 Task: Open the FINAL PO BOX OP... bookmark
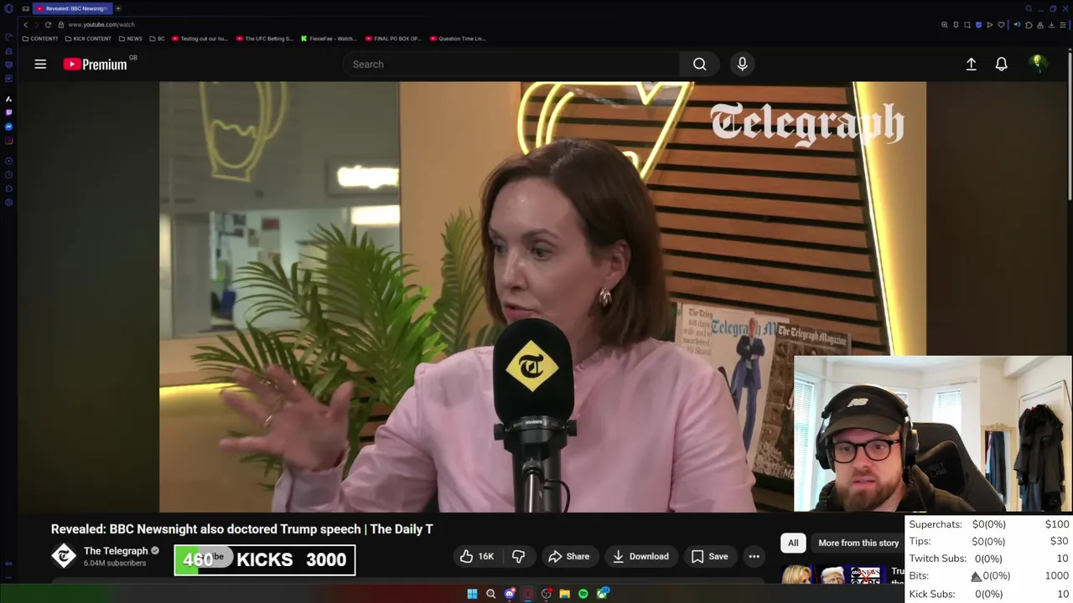point(393,39)
